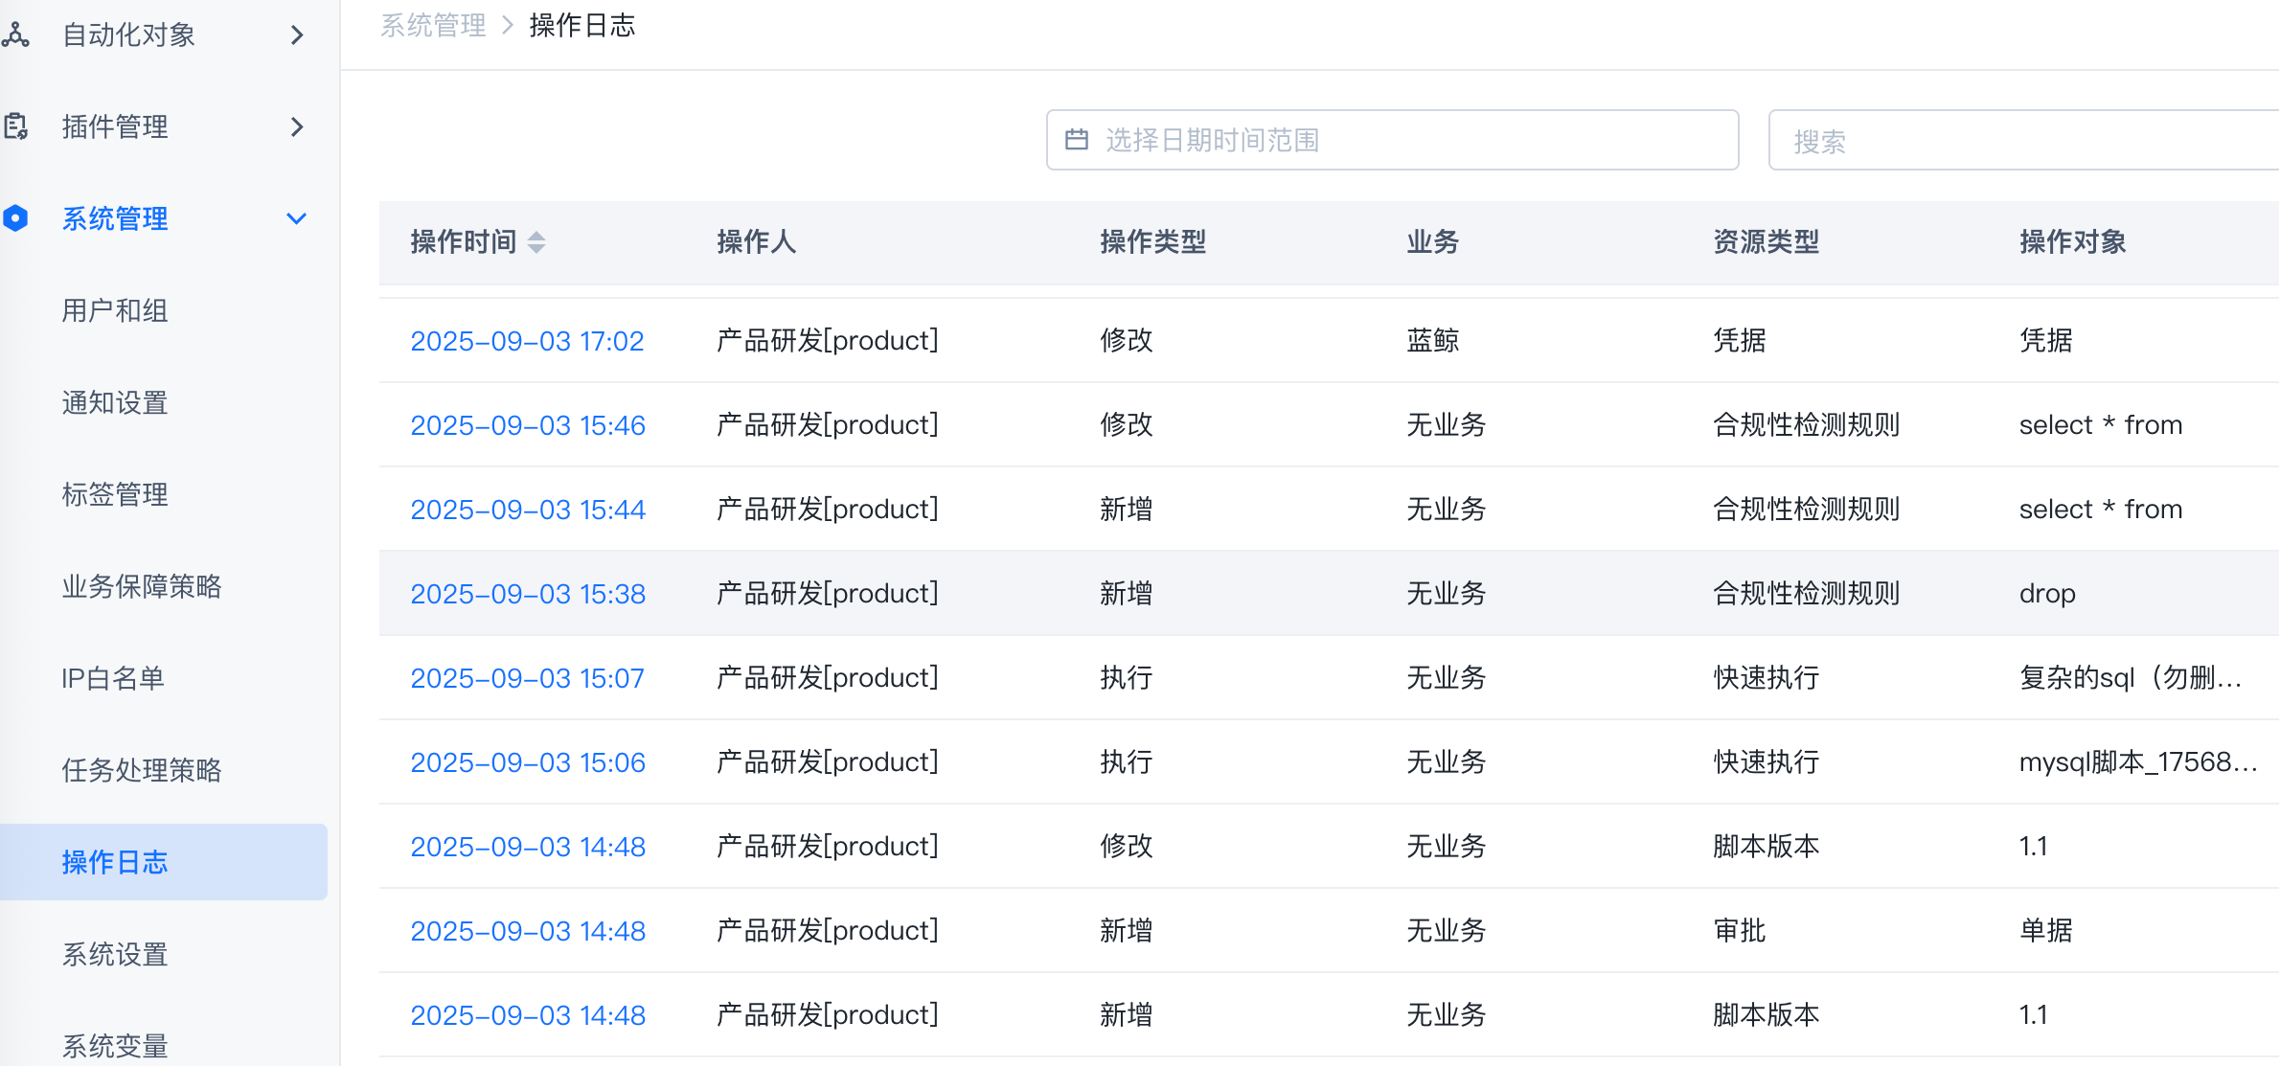Image resolution: width=2280 pixels, height=1067 pixels.
Task: Go to 标签管理 page
Action: coord(115,494)
